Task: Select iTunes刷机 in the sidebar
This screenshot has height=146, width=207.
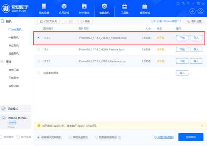Action: click(x=15, y=29)
